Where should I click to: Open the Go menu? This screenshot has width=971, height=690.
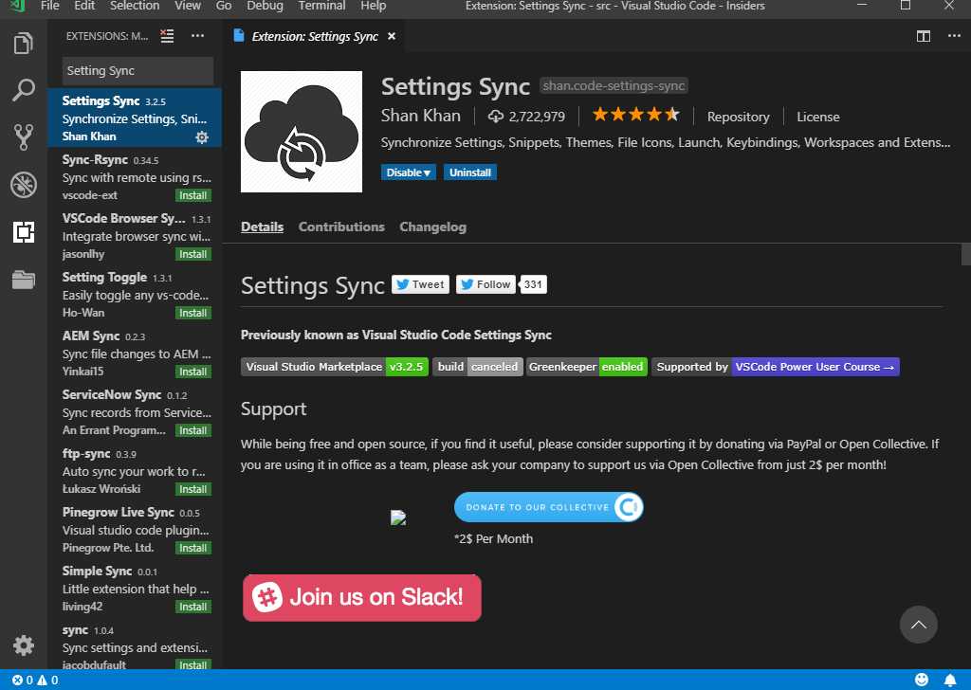(224, 6)
